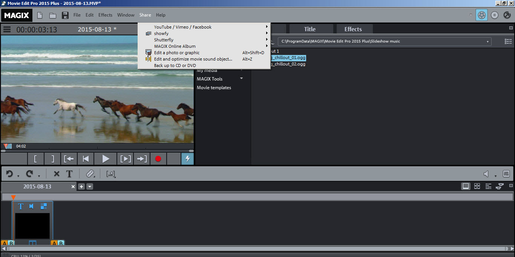Image resolution: width=515 pixels, height=257 pixels.
Task: Open the audio mixer icon
Action: 506,174
